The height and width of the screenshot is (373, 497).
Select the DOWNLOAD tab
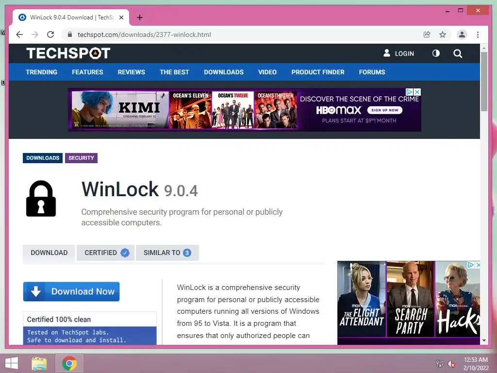(49, 253)
